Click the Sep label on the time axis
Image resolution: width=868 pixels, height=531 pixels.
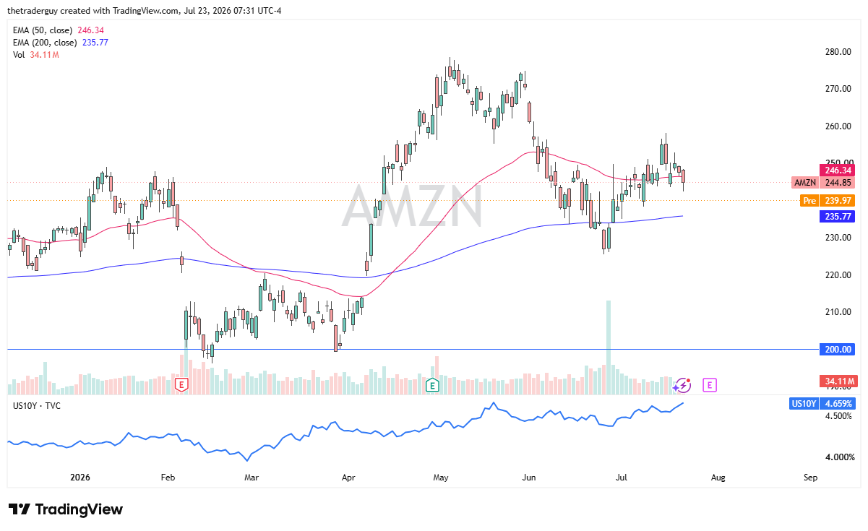click(x=810, y=478)
